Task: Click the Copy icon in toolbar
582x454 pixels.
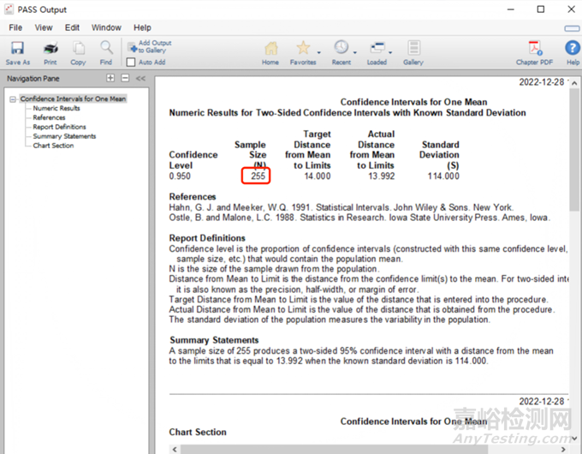Action: click(78, 50)
